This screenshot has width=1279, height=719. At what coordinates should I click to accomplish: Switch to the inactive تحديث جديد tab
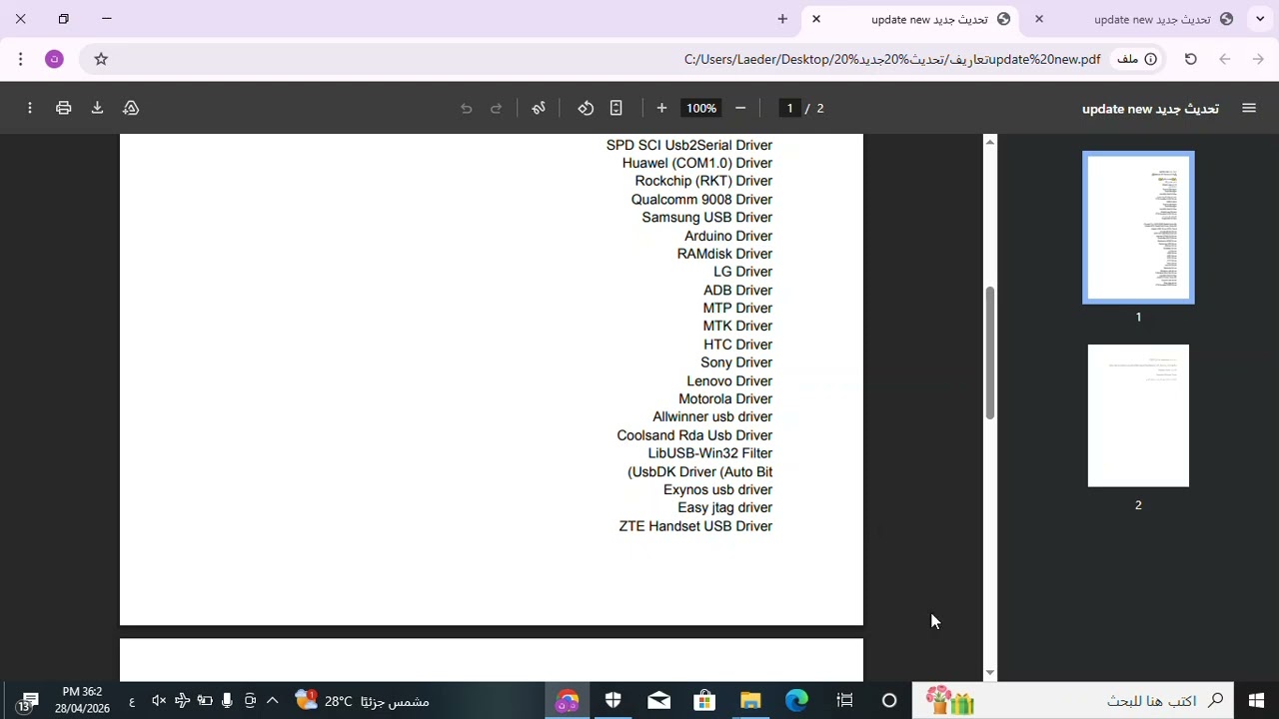click(x=1152, y=19)
